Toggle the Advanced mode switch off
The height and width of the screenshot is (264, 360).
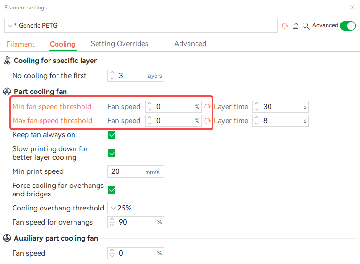point(348,26)
